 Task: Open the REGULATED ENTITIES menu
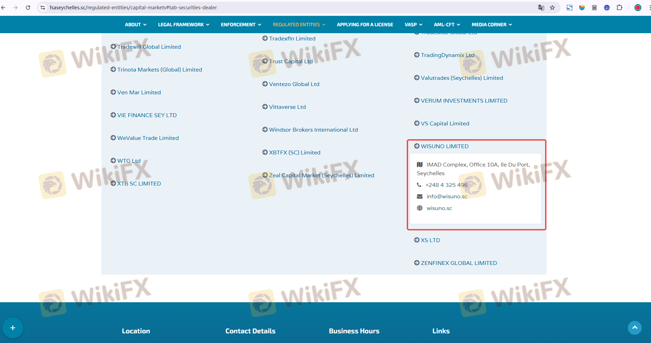[299, 25]
